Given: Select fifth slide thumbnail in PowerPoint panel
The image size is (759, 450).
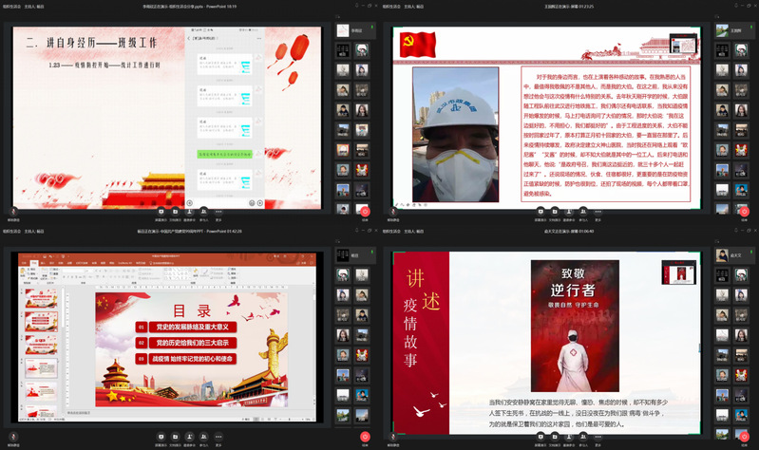Looking at the screenshot, I should point(42,391).
